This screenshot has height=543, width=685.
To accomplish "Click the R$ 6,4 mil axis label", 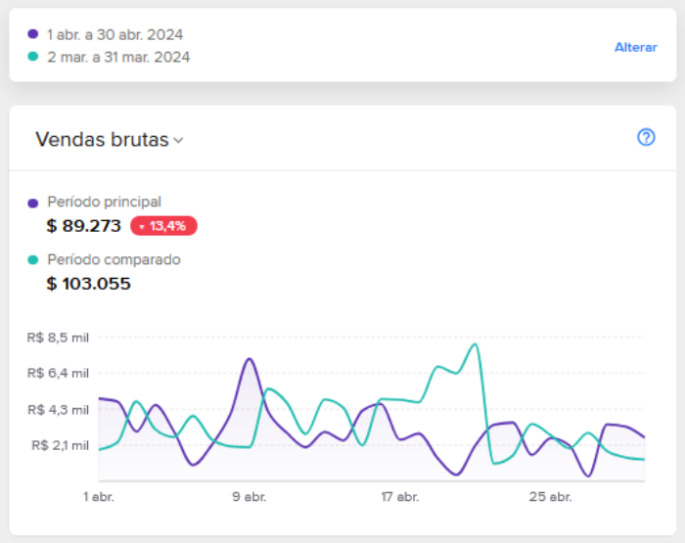I will (x=58, y=373).
